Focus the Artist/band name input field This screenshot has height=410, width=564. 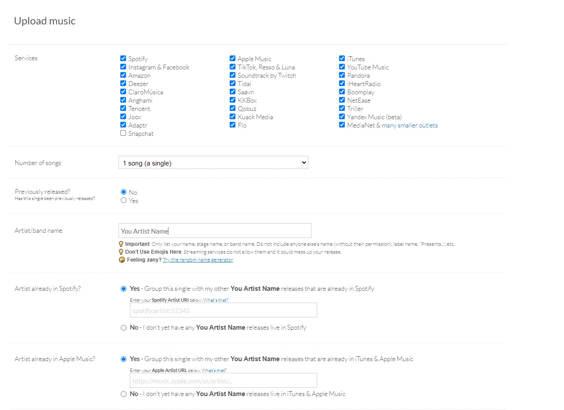pyautogui.click(x=215, y=231)
